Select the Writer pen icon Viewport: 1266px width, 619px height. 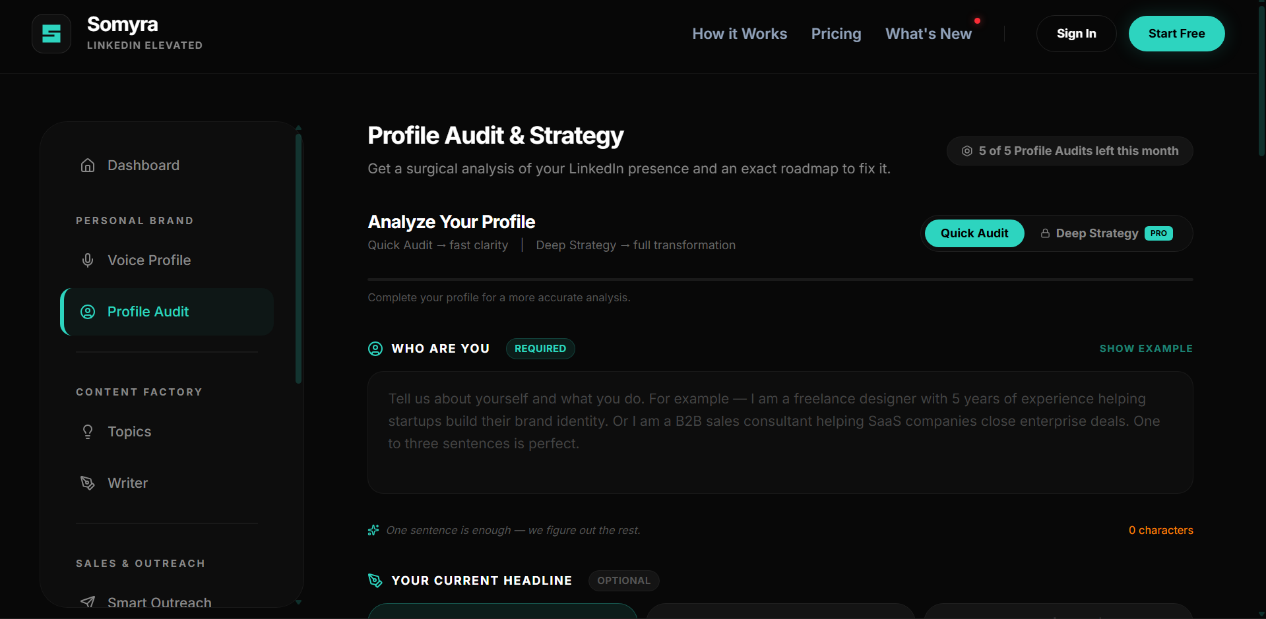tap(88, 483)
